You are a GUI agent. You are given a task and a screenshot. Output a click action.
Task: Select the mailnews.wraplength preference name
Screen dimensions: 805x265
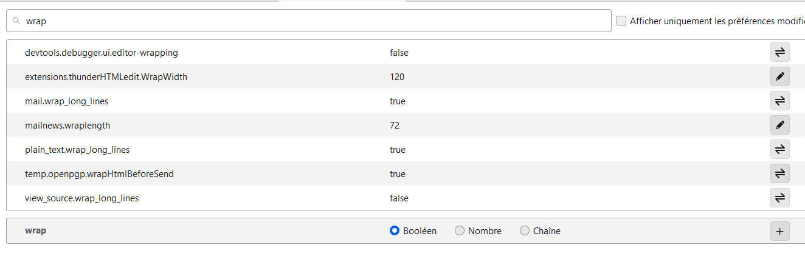click(67, 126)
